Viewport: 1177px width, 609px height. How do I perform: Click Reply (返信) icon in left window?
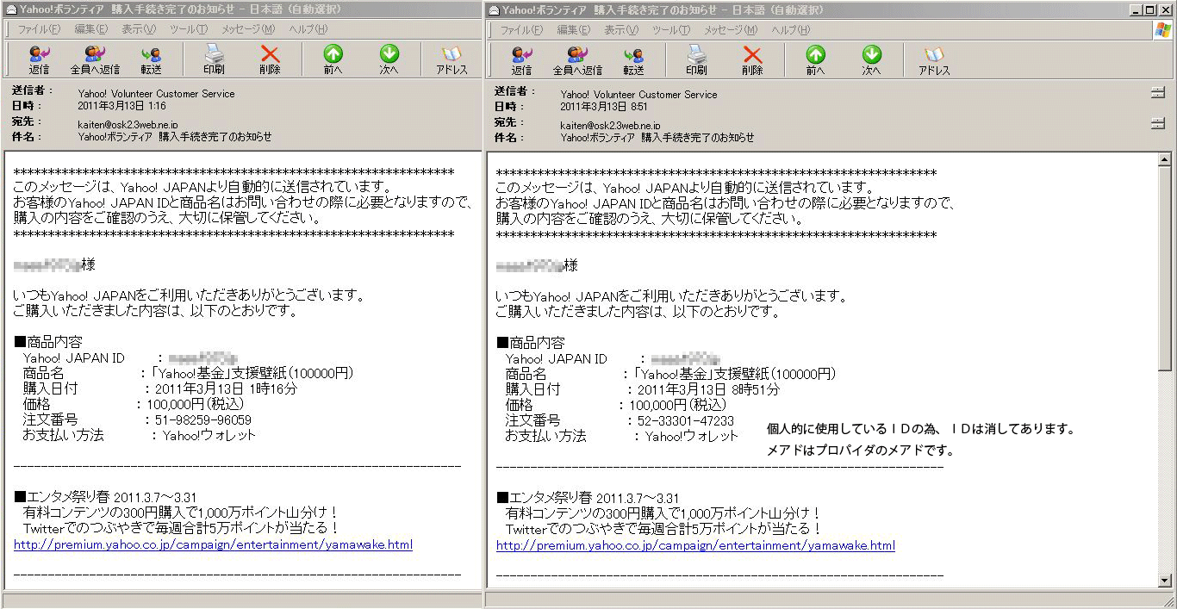[x=39, y=60]
